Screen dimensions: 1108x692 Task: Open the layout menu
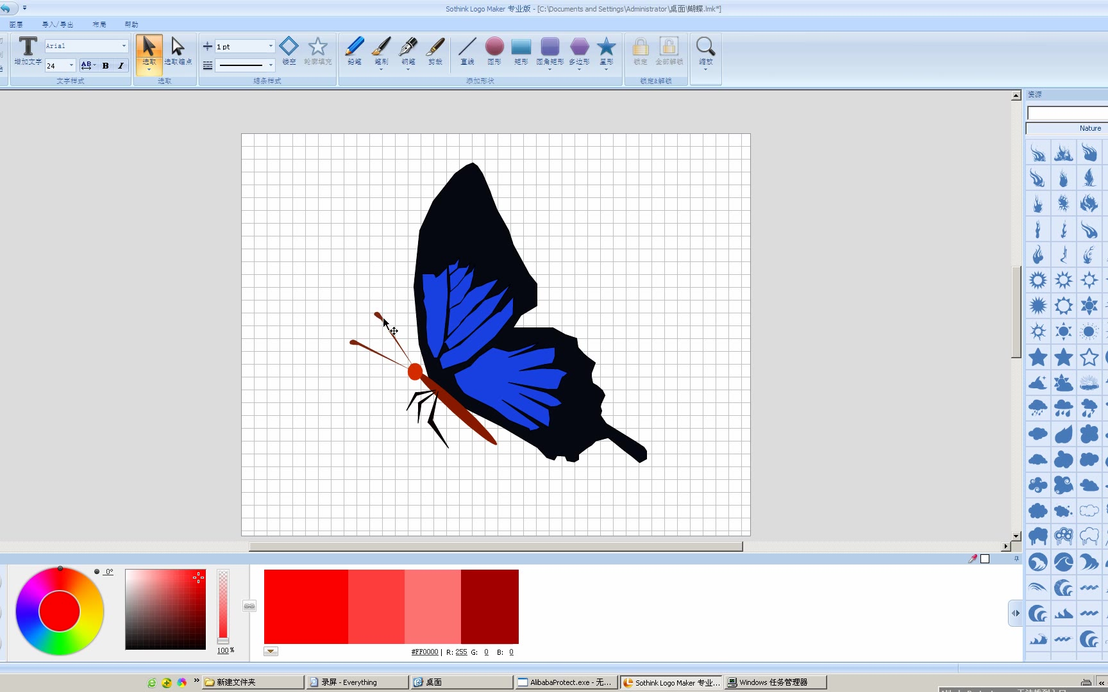[99, 24]
